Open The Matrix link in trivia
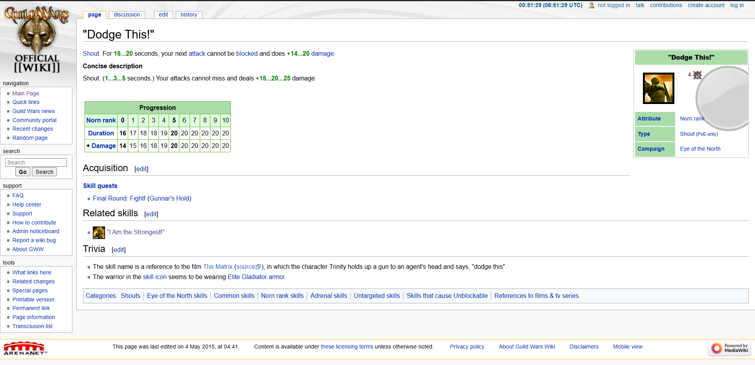The width and height of the screenshot is (755, 365). tap(218, 266)
